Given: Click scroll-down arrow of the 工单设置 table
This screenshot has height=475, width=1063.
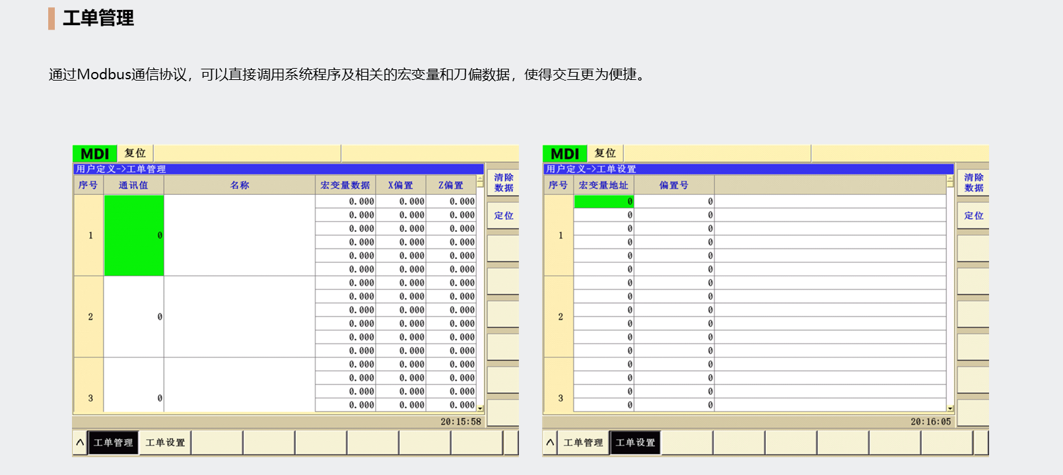Looking at the screenshot, I should click(950, 408).
